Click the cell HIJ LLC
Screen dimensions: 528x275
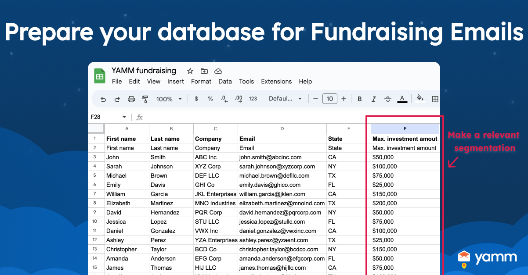[x=216, y=268]
